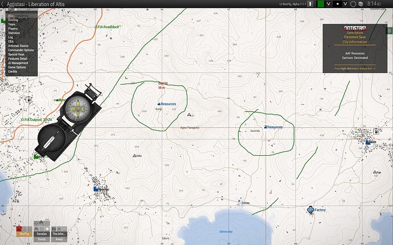Viewport: 393px width, 245px height.
Task: Click the green side color box in the top bar
Action: tap(321, 4)
